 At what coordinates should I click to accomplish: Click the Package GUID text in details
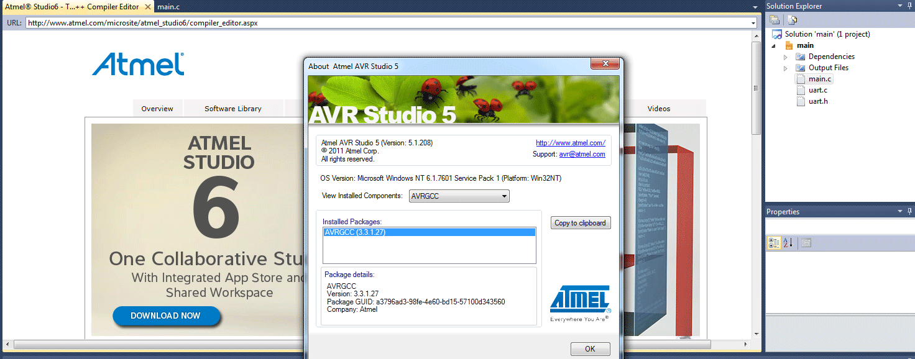(416, 302)
